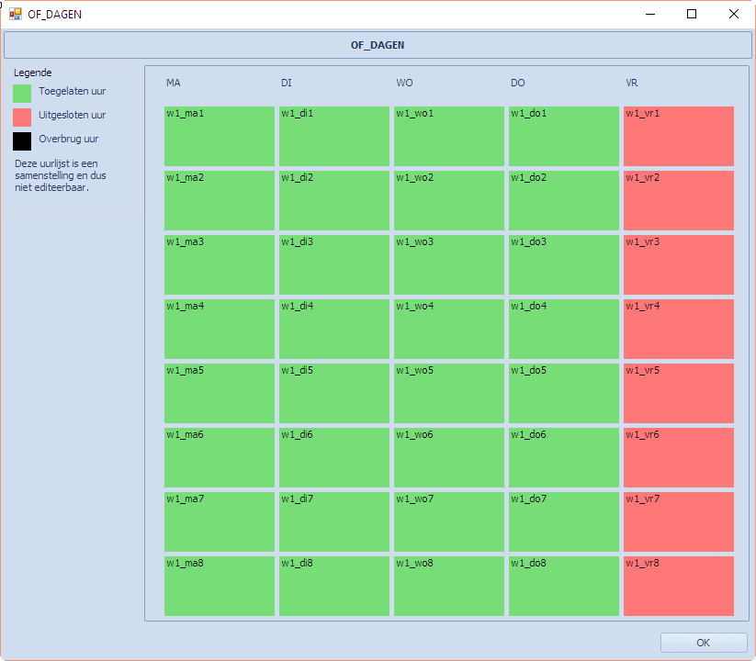The image size is (756, 661).
Task: Click the OK button
Action: pos(704,643)
